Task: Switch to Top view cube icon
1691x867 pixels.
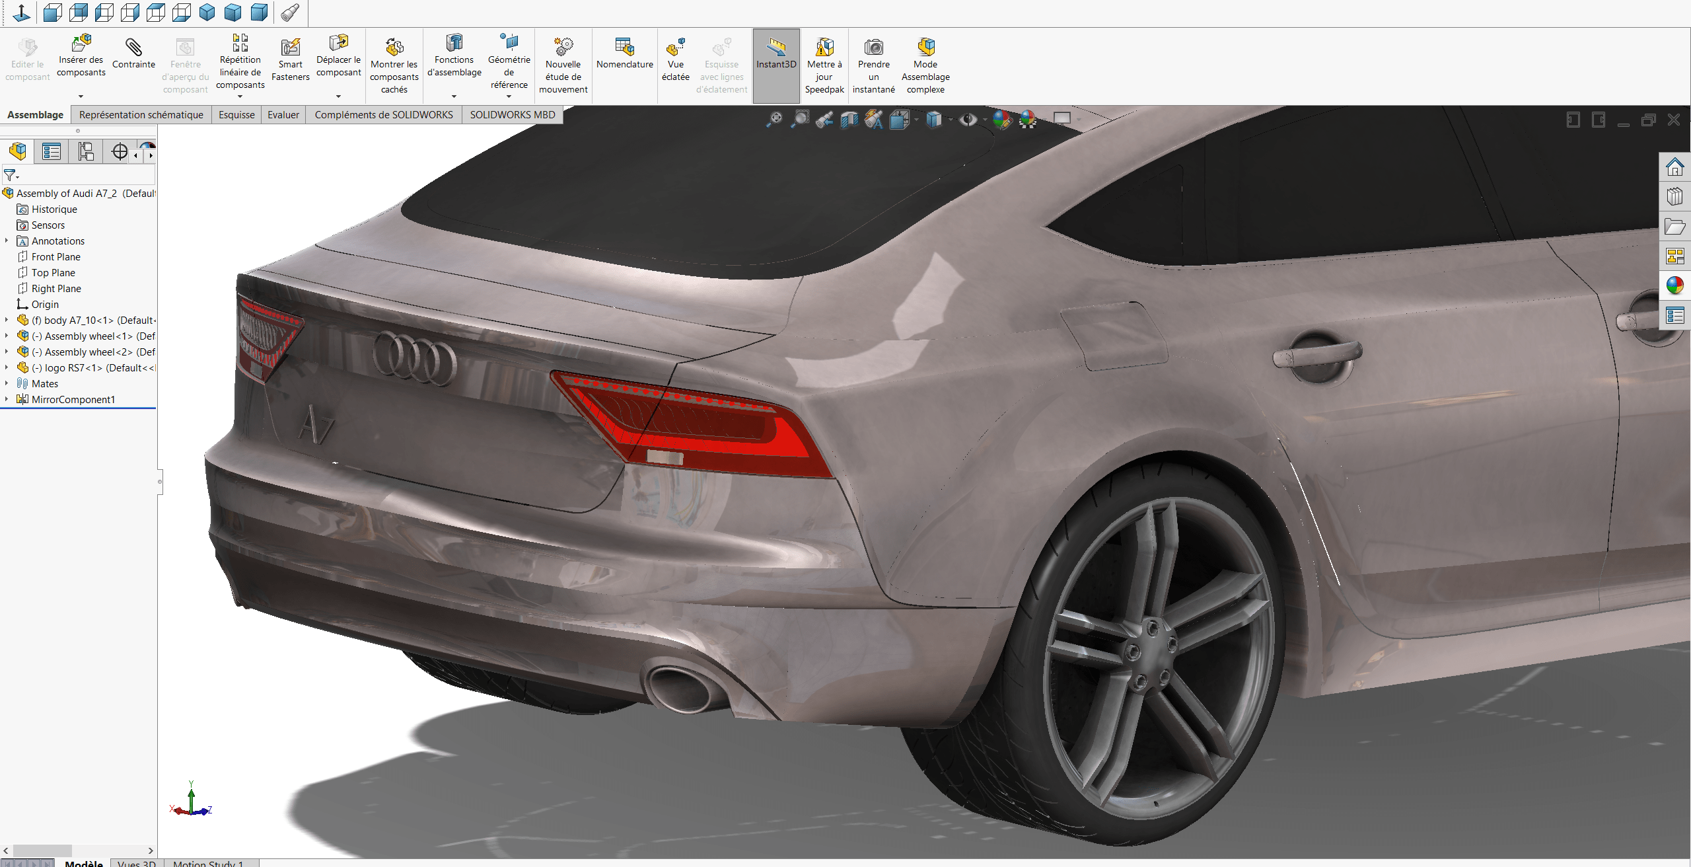Action: click(x=156, y=13)
